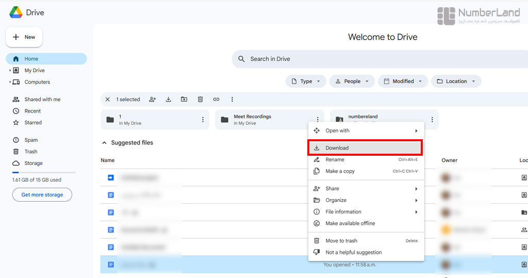Expand the My Drive tree arrow
This screenshot has height=278, width=528.
[10, 71]
